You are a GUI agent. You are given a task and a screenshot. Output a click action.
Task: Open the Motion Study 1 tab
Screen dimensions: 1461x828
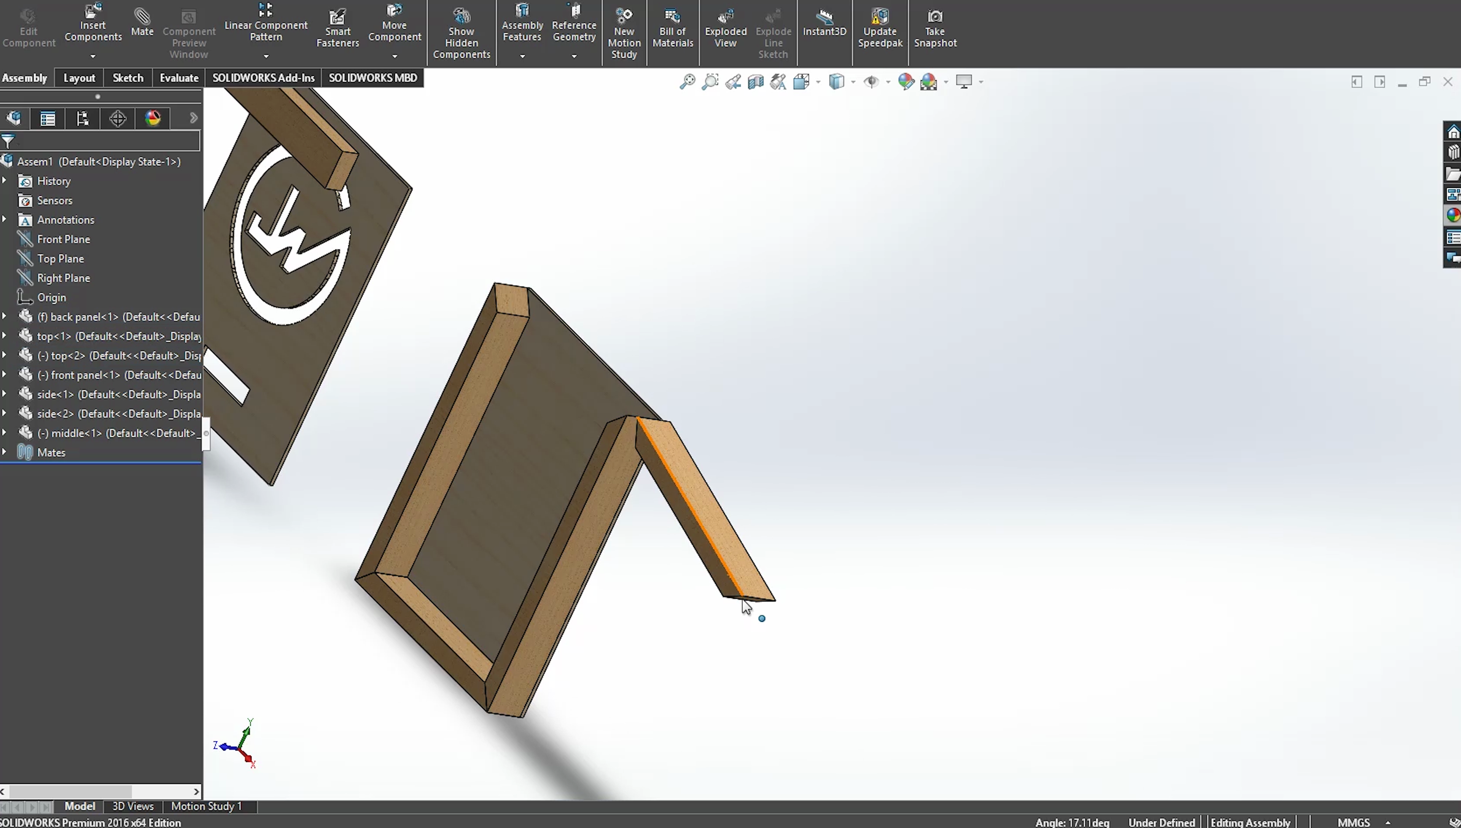pos(206,806)
